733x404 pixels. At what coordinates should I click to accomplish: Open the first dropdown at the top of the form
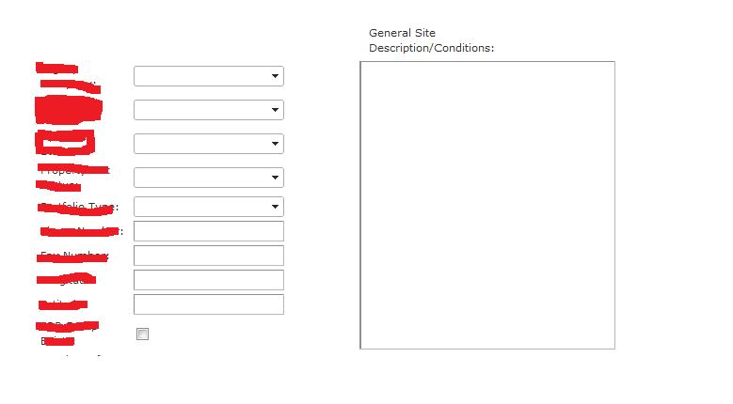coord(275,76)
